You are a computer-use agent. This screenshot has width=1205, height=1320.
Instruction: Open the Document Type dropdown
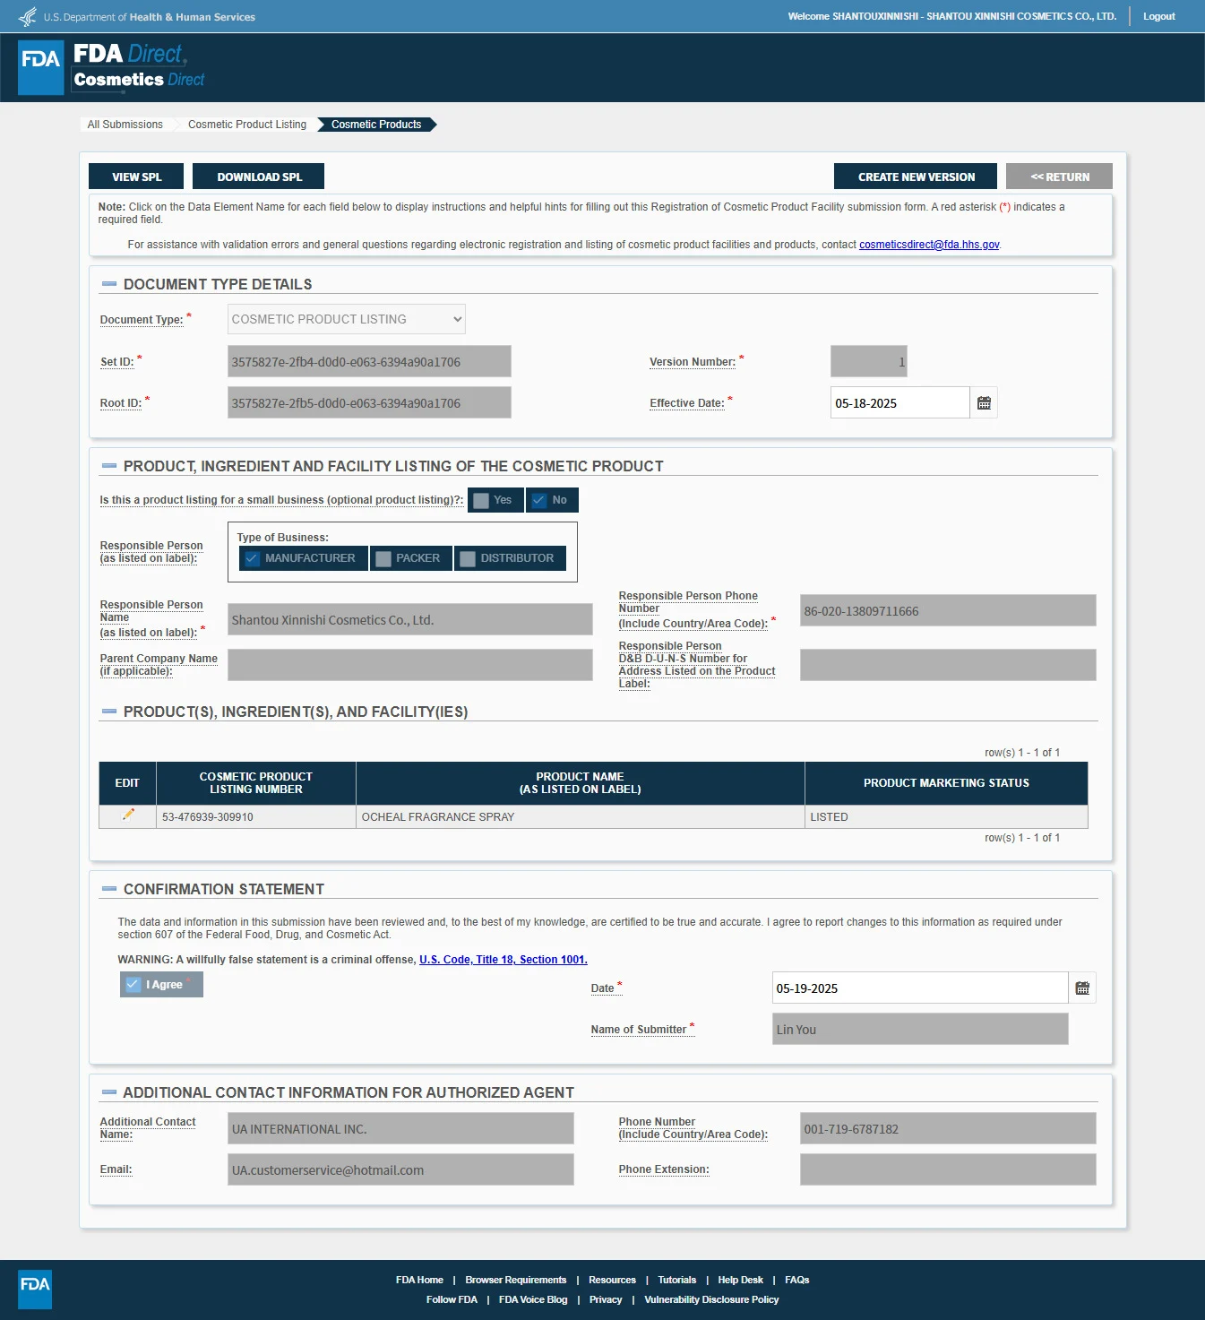(x=347, y=319)
